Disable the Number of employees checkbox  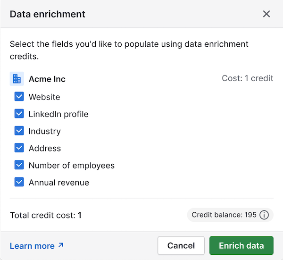coord(19,165)
